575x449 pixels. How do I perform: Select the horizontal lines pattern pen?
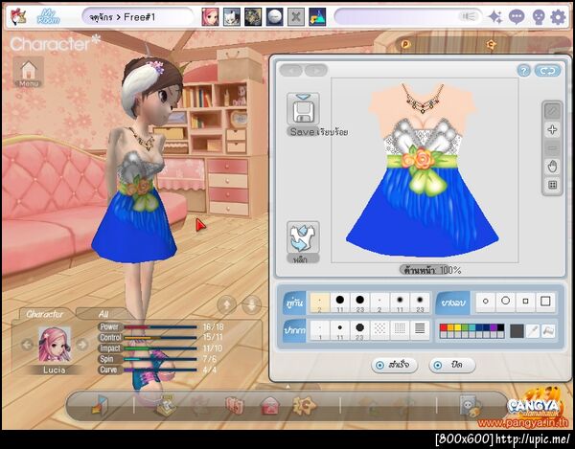[420, 330]
